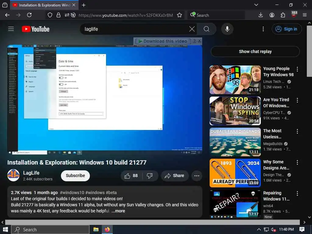312x234 pixels.
Task: Open MegaBuilds channel name
Action: pos(273,144)
